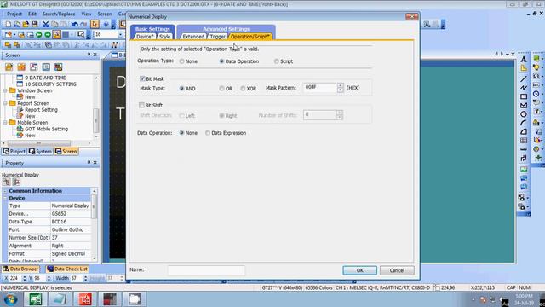Screen dimensions: 545x307
Task: Select the Text (A) figure tool
Action: point(524,60)
